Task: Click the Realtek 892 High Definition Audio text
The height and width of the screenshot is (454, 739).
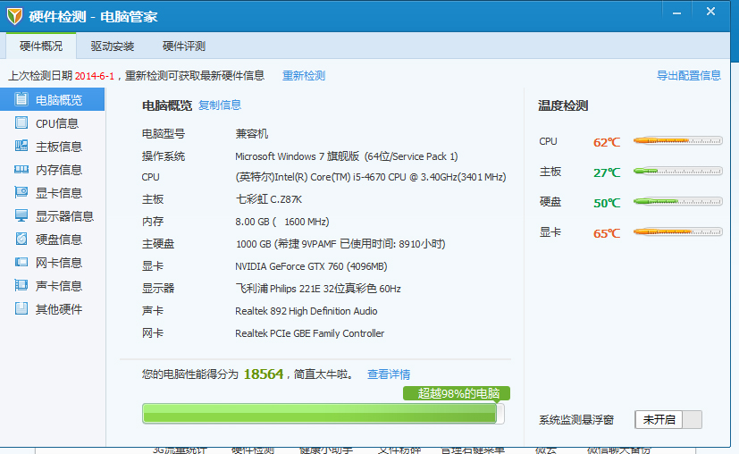Action: [x=307, y=311]
